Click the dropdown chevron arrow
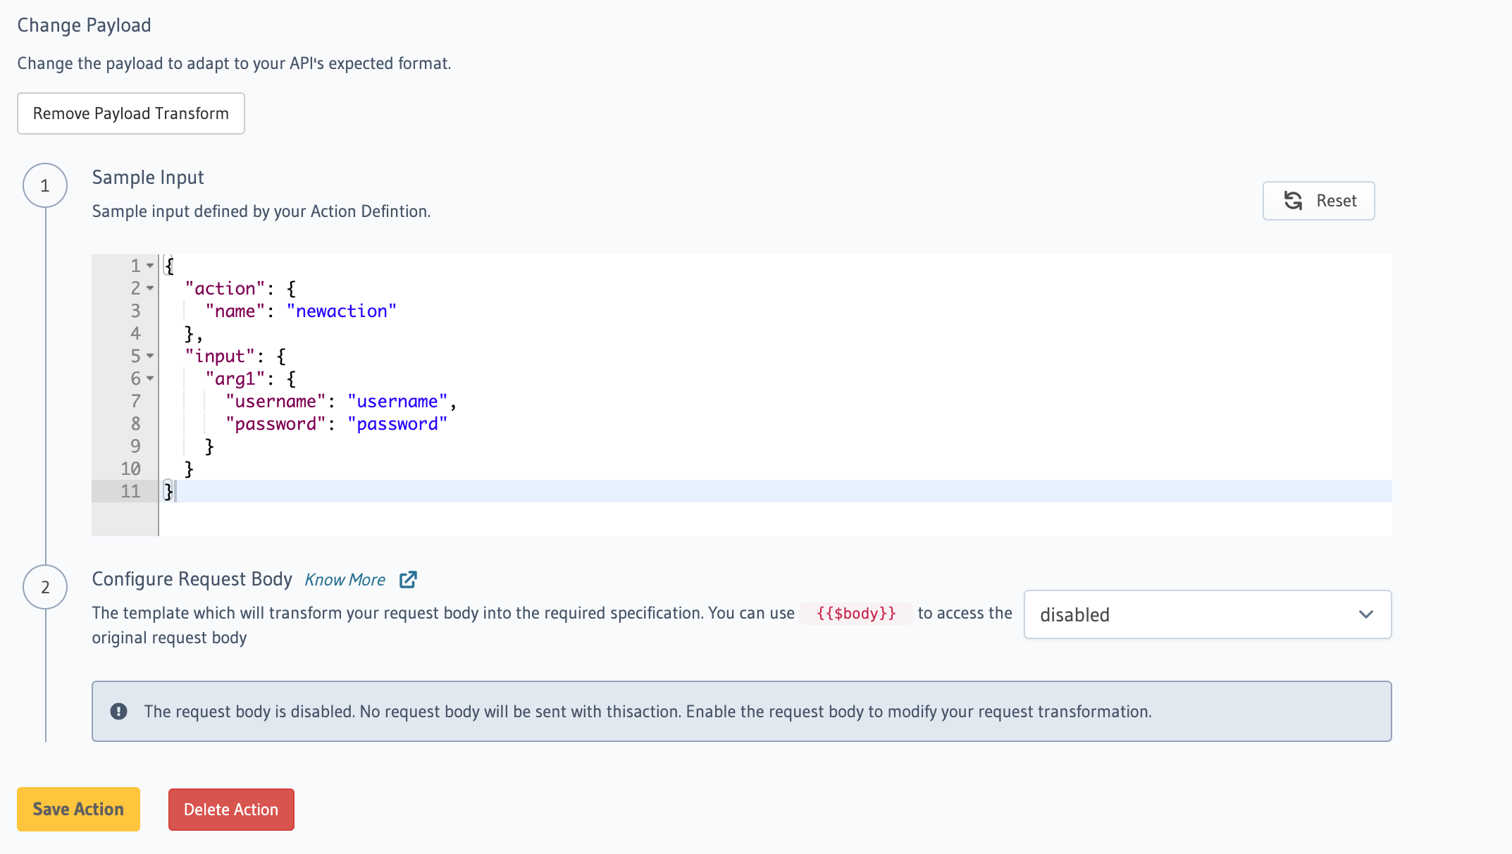The height and width of the screenshot is (854, 1512). [1365, 614]
